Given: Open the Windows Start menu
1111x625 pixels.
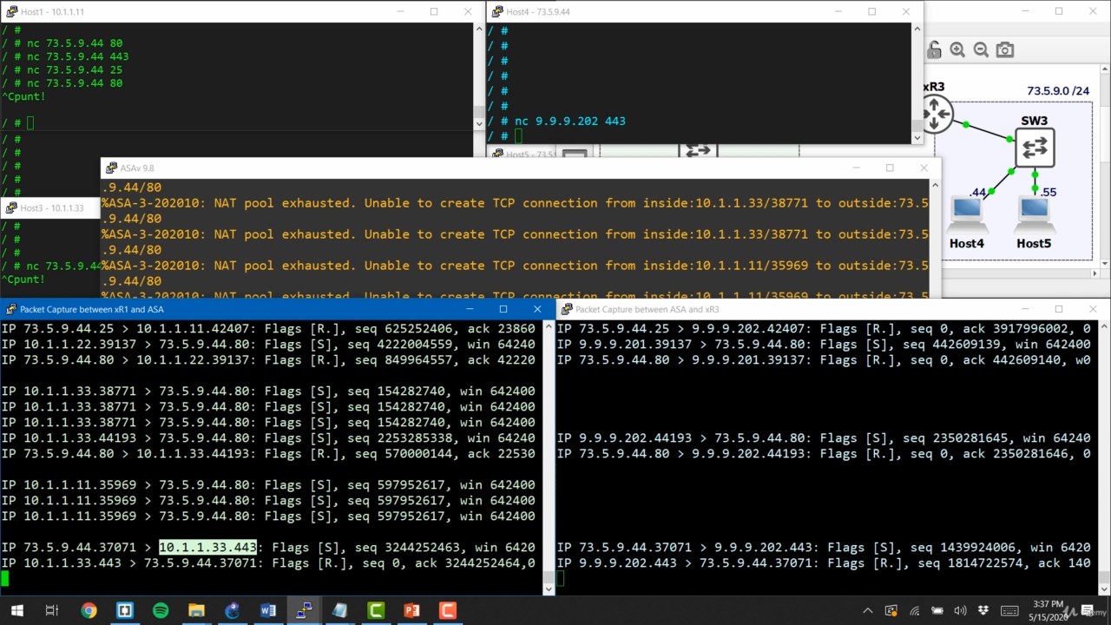Looking at the screenshot, I should (16, 610).
